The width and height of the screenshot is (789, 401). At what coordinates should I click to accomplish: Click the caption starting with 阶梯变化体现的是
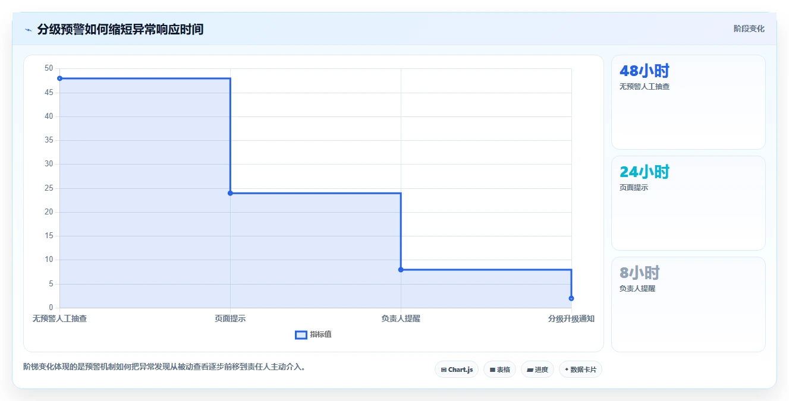pyautogui.click(x=165, y=367)
